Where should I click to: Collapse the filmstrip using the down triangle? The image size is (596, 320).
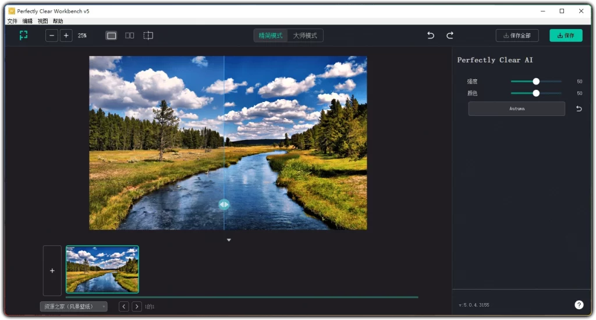[229, 240]
